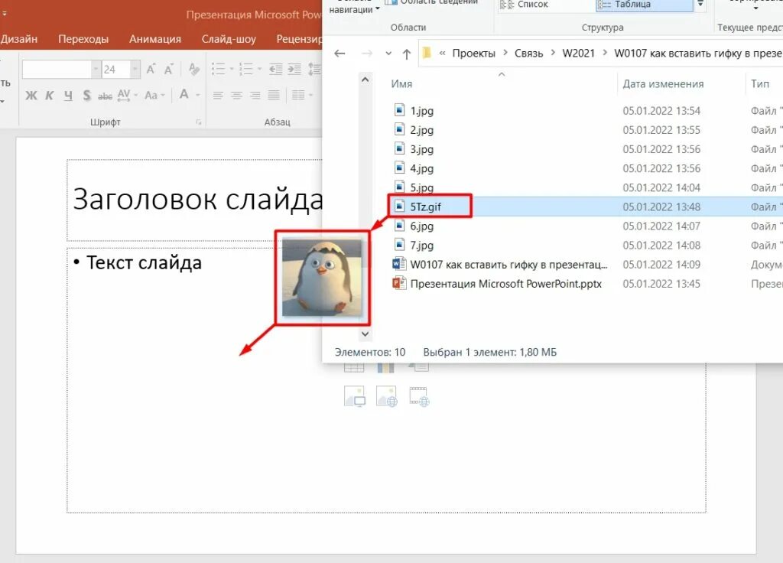Open change case (Aa) menu
The width and height of the screenshot is (783, 563).
point(154,95)
